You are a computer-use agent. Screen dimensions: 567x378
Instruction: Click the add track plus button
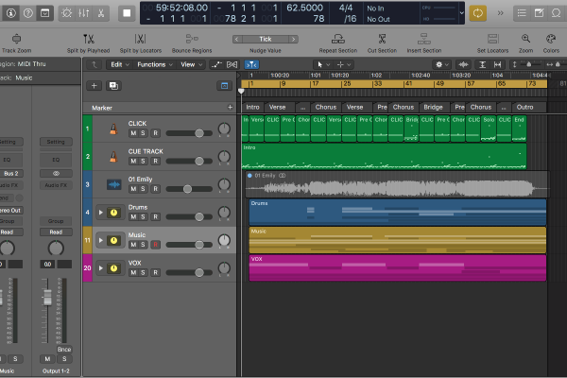94,85
